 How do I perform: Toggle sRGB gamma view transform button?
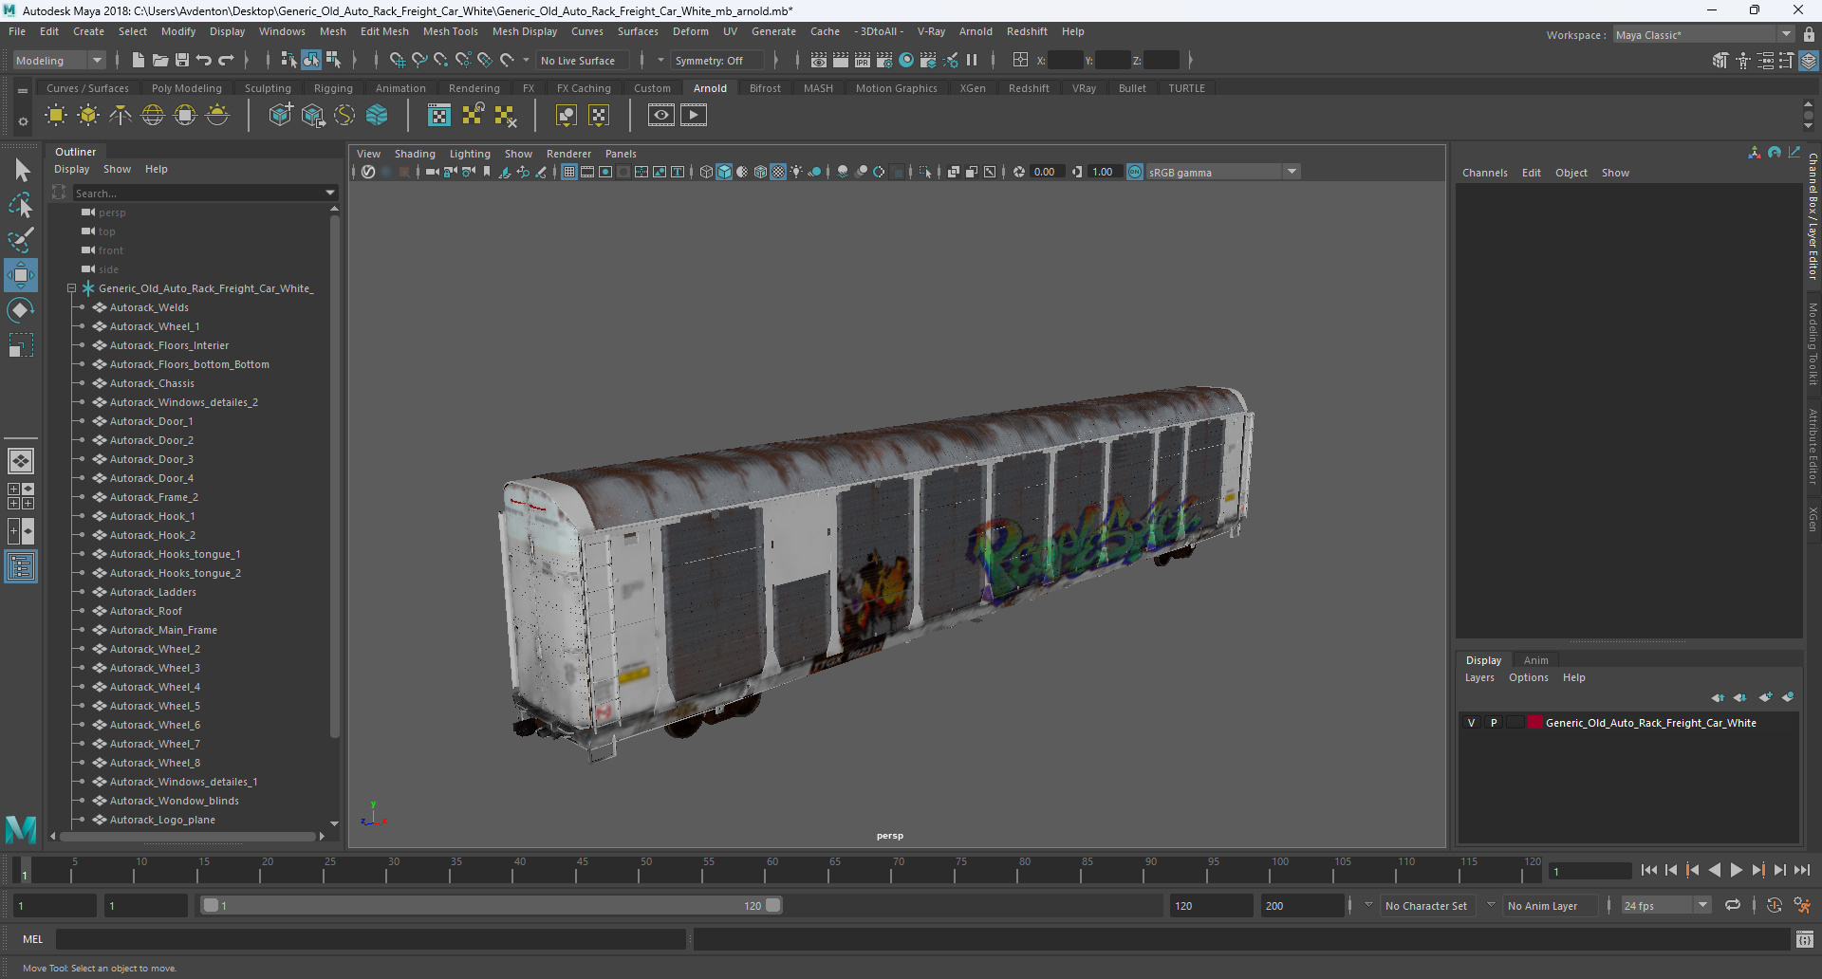point(1135,172)
